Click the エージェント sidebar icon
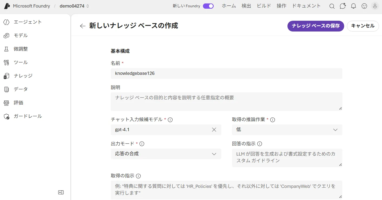Image resolution: width=382 pixels, height=200 pixels. pos(6,22)
